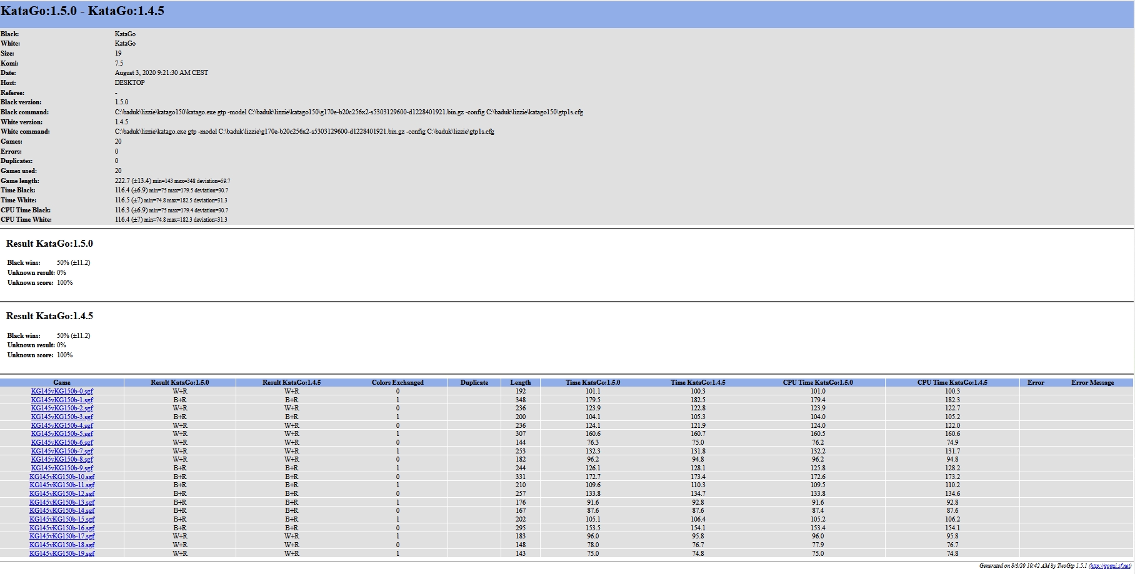Open the KG145vKG150b-10.sgf link

point(62,477)
